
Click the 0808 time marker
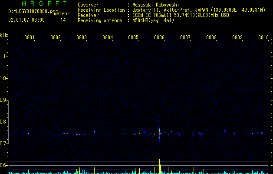(x=211, y=37)
